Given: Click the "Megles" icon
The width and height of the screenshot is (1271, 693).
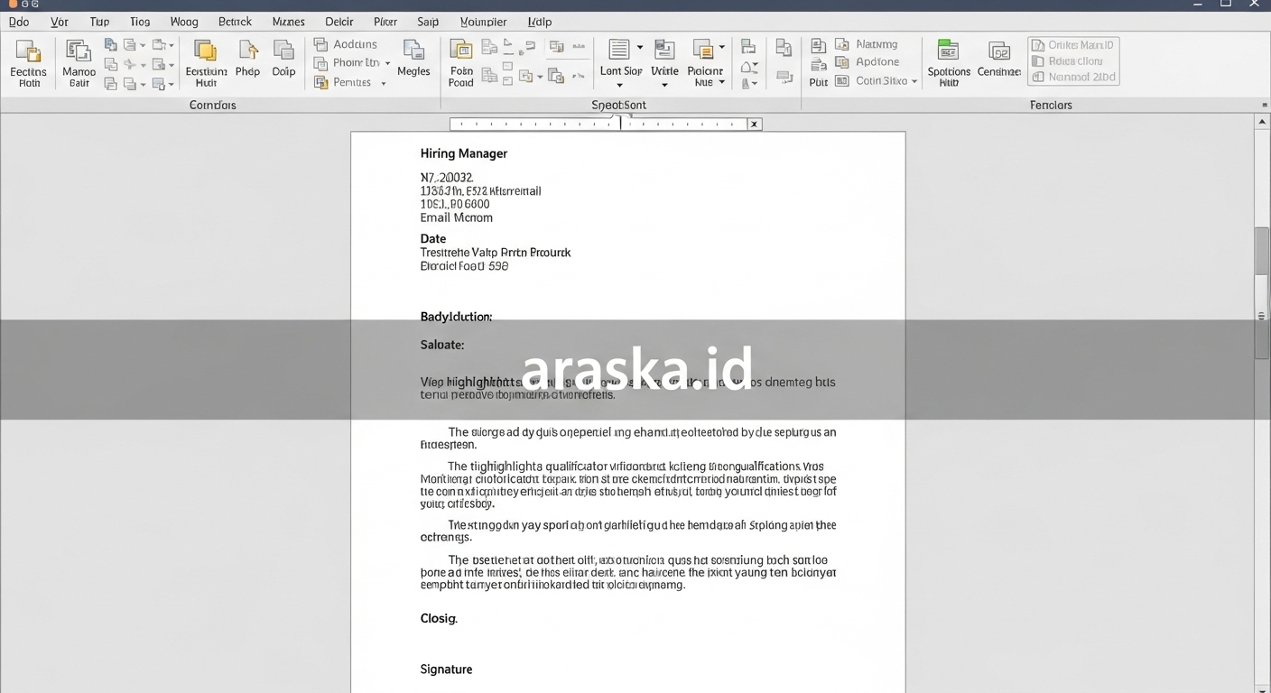Looking at the screenshot, I should pyautogui.click(x=413, y=59).
